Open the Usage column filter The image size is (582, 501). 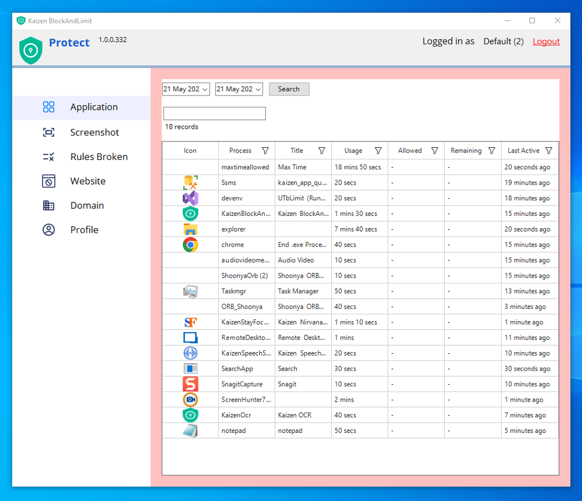[378, 151]
